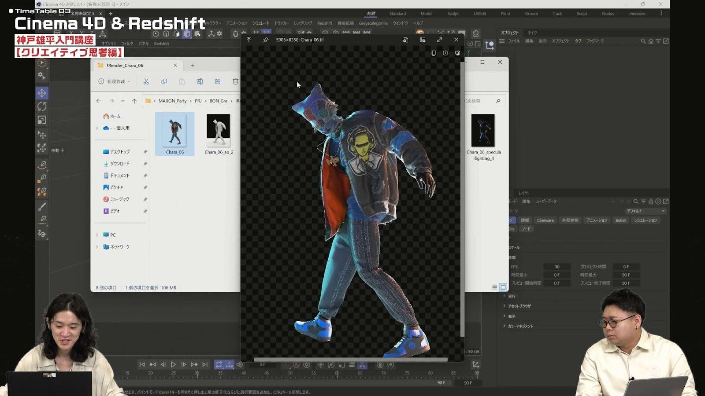
Task: Select the Scale tool in left toolbar
Action: 42,120
